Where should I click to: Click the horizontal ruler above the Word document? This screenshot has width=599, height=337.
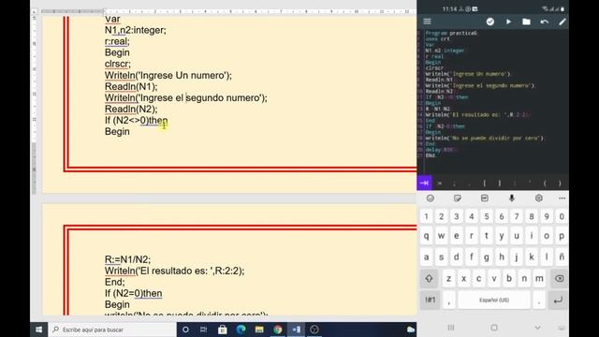[228, 11]
